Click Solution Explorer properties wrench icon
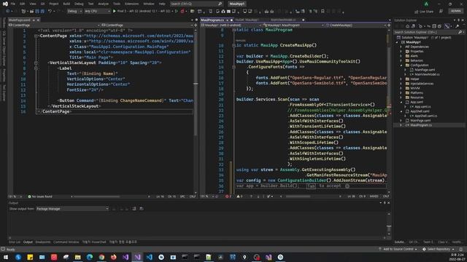 point(458,26)
